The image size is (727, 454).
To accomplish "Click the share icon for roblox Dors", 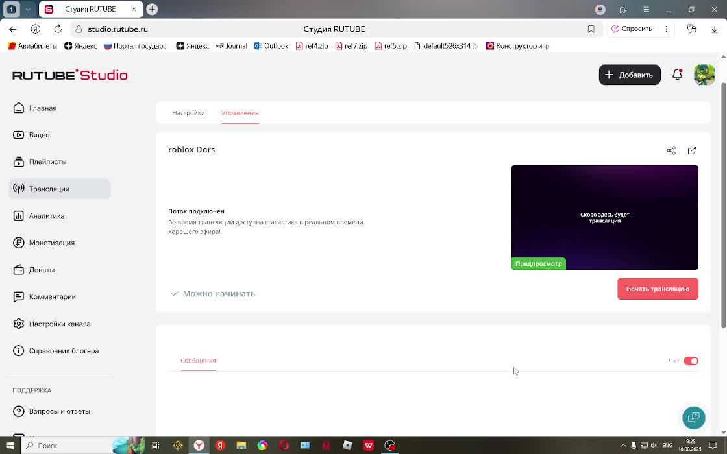I will [x=671, y=150].
